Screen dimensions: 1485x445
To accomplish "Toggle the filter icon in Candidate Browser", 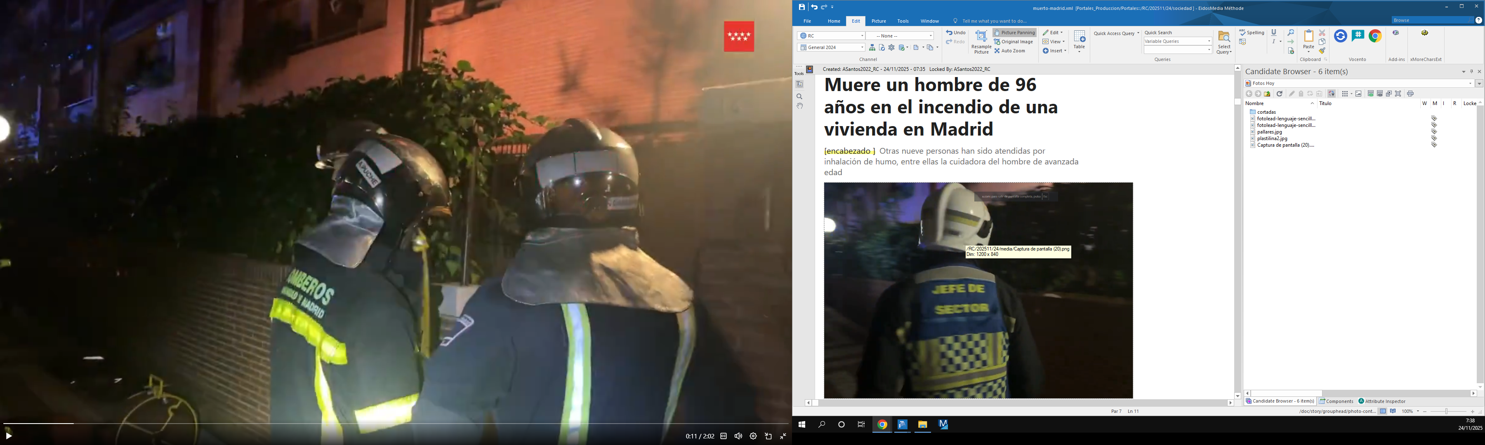I will pos(1332,93).
